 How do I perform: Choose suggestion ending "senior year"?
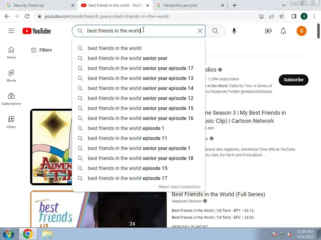139,58
